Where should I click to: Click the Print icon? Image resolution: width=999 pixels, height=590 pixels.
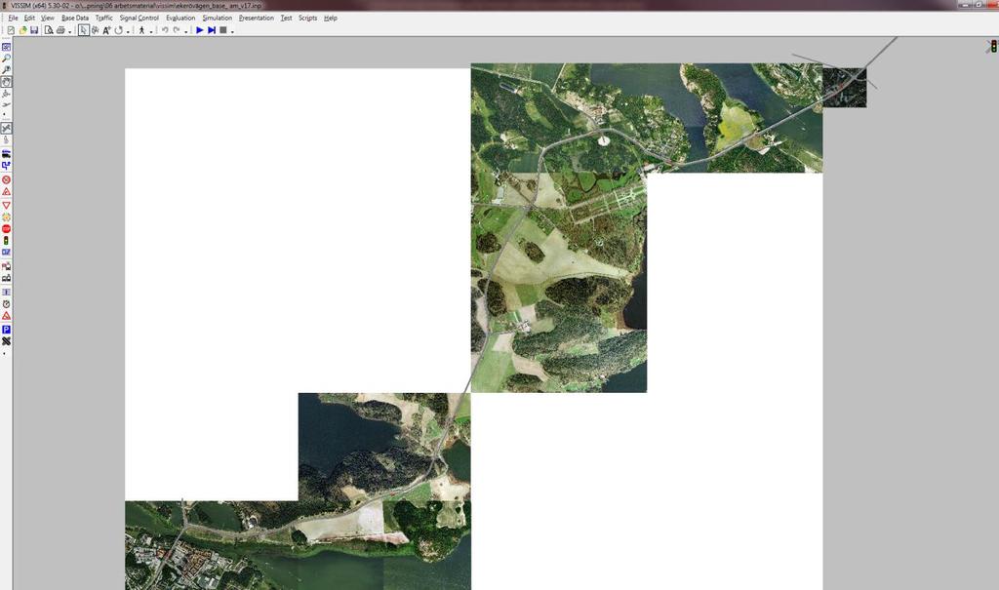(60, 30)
